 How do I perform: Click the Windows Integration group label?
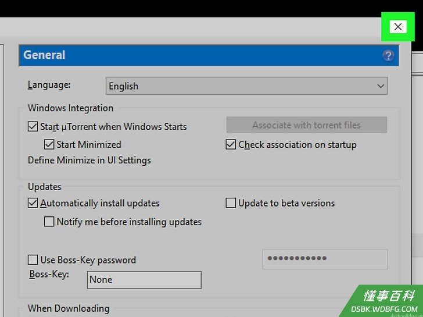pyautogui.click(x=70, y=108)
